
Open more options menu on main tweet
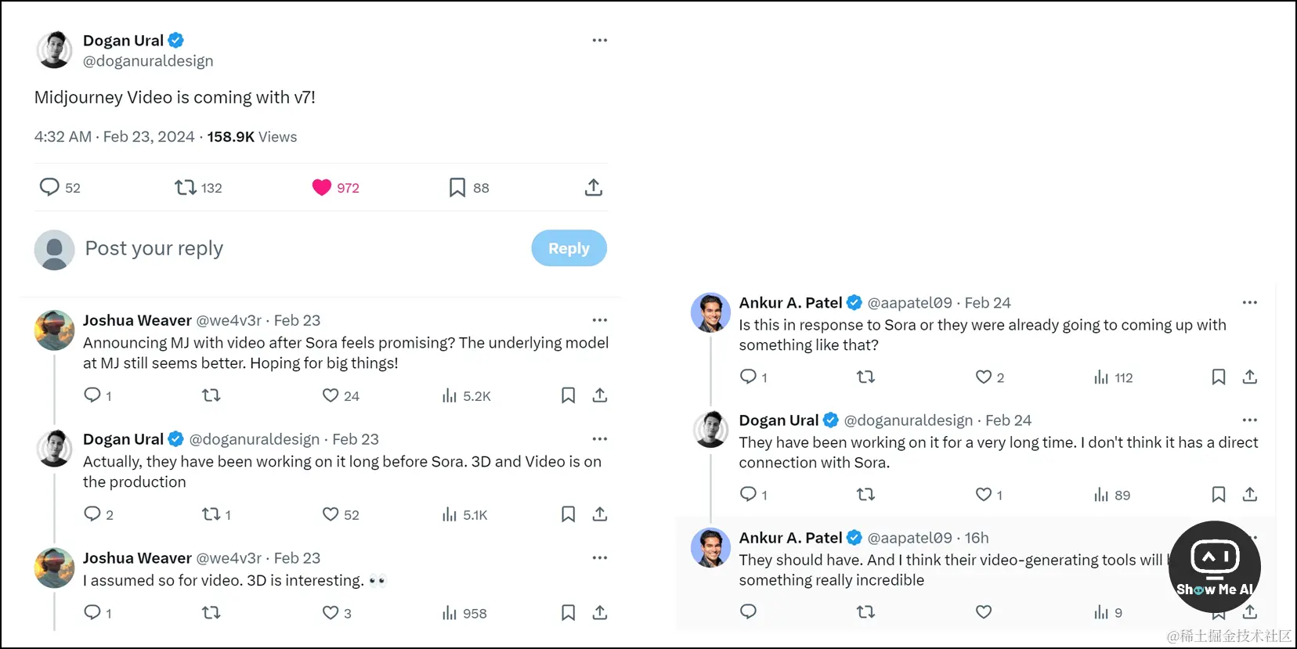(x=600, y=40)
